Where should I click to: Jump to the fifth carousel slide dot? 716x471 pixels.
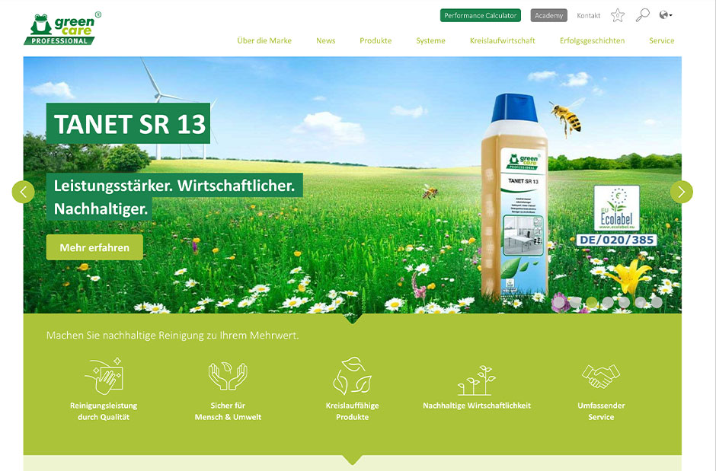625,302
